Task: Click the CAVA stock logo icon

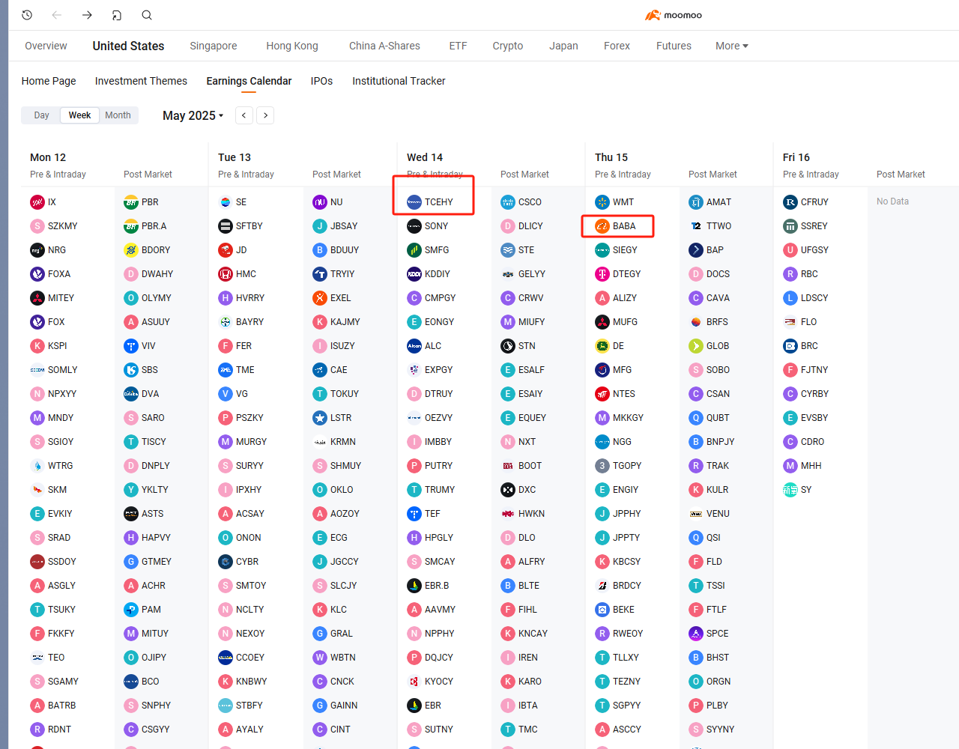Action: click(696, 298)
